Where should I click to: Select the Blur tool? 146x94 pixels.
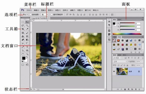23,43
